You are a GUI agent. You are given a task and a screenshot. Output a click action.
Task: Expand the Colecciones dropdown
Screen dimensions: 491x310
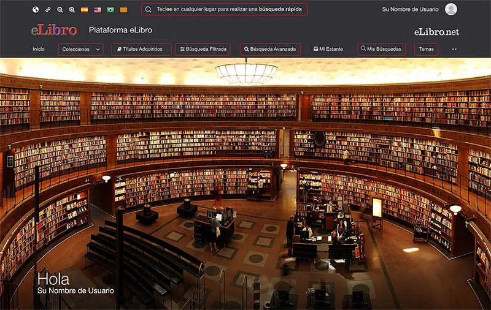point(80,49)
